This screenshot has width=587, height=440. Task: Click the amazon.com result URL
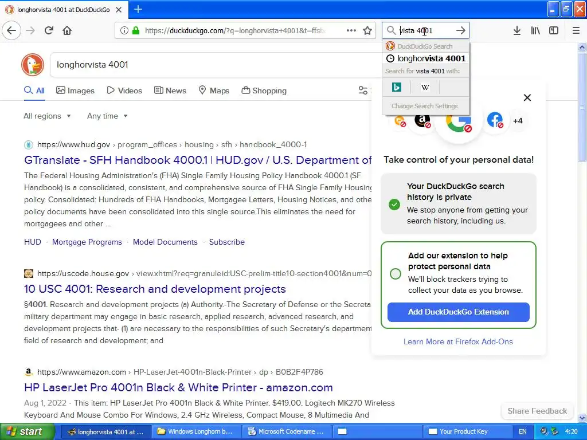[x=180, y=372]
